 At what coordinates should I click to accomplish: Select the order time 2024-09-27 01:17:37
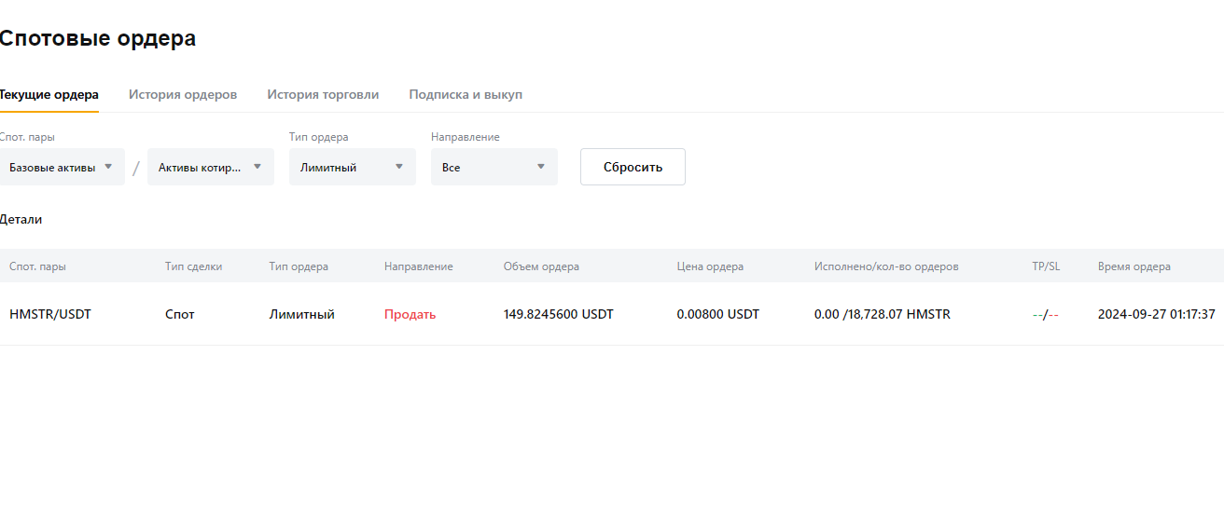point(1157,314)
